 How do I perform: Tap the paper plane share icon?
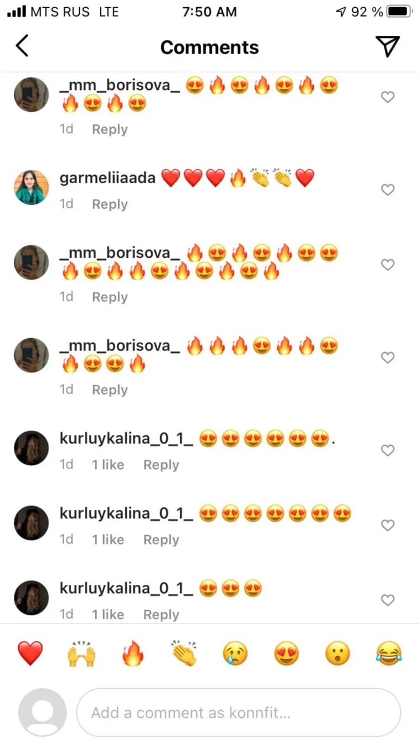coord(388,46)
